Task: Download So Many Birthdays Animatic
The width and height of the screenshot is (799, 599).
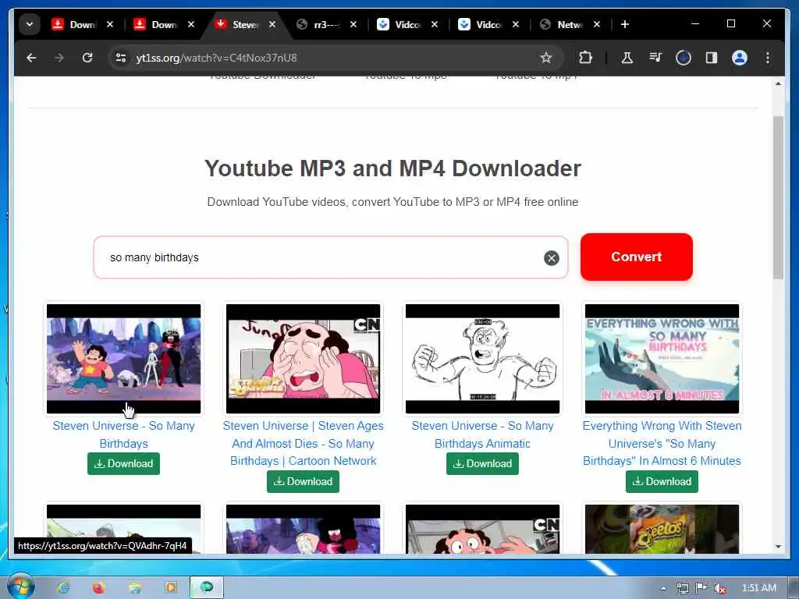Action: click(x=482, y=463)
